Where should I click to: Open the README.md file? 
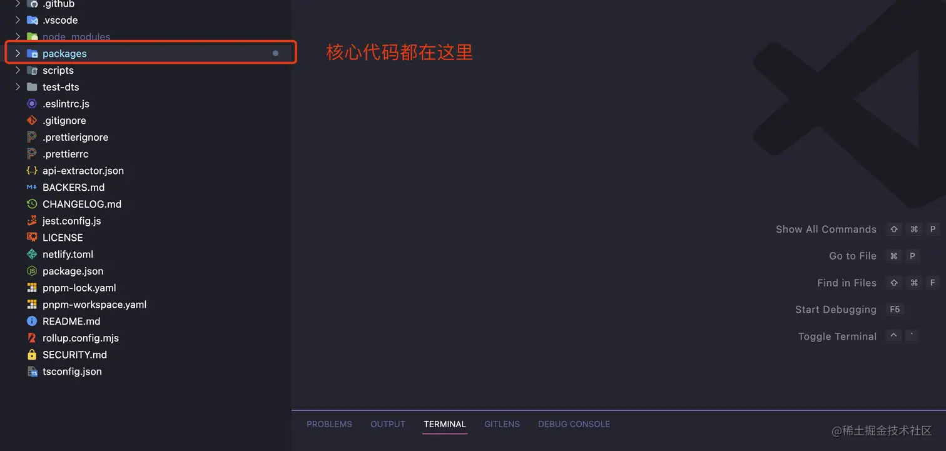[x=71, y=321]
